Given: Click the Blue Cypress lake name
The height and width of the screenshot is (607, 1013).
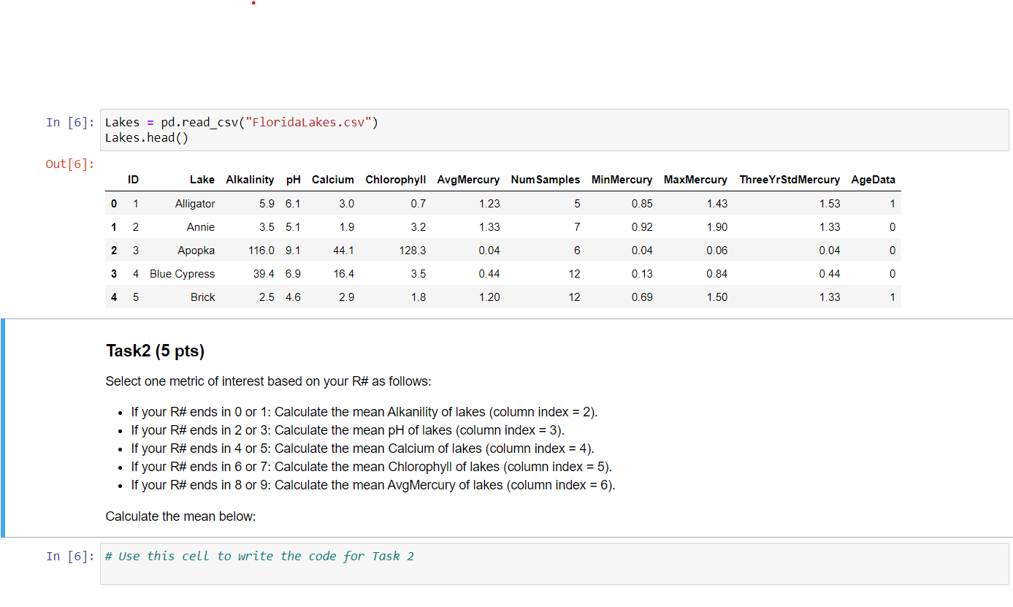Looking at the screenshot, I should click(x=182, y=273).
